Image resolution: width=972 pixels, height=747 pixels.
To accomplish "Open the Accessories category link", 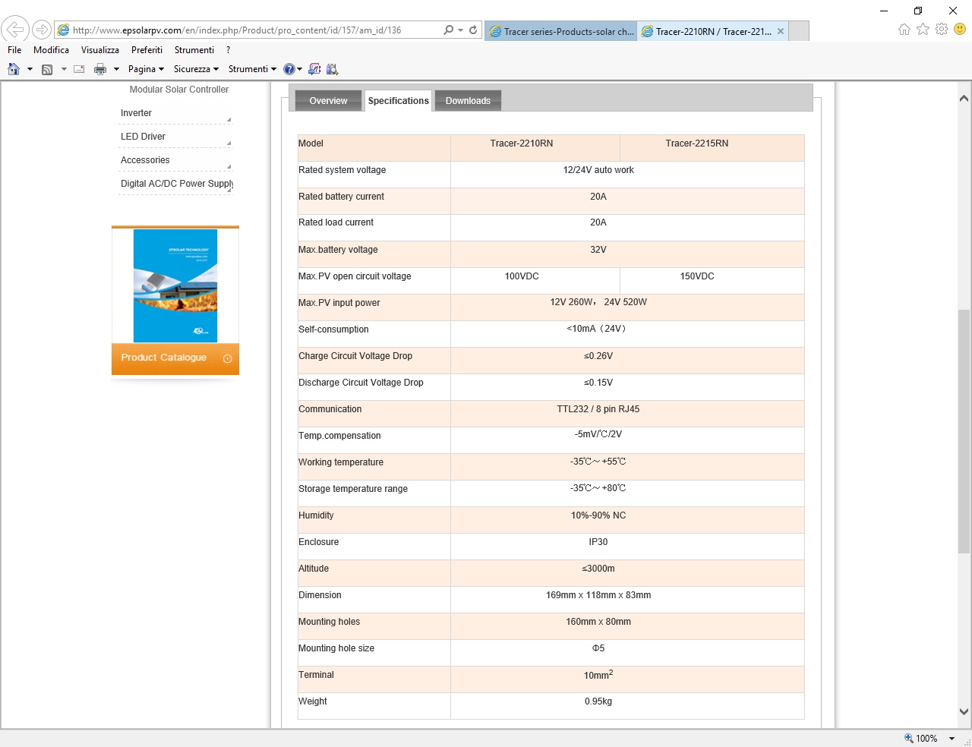I will coord(145,160).
